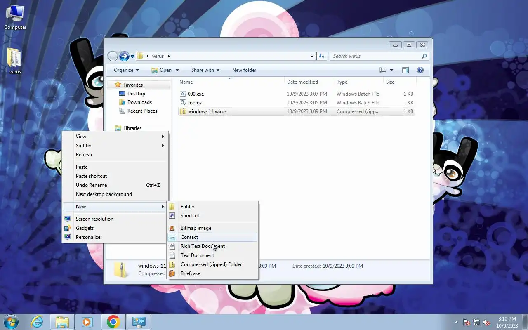This screenshot has height=330, width=528.
Task: Launch Windows Media Player from taskbar
Action: (87, 322)
